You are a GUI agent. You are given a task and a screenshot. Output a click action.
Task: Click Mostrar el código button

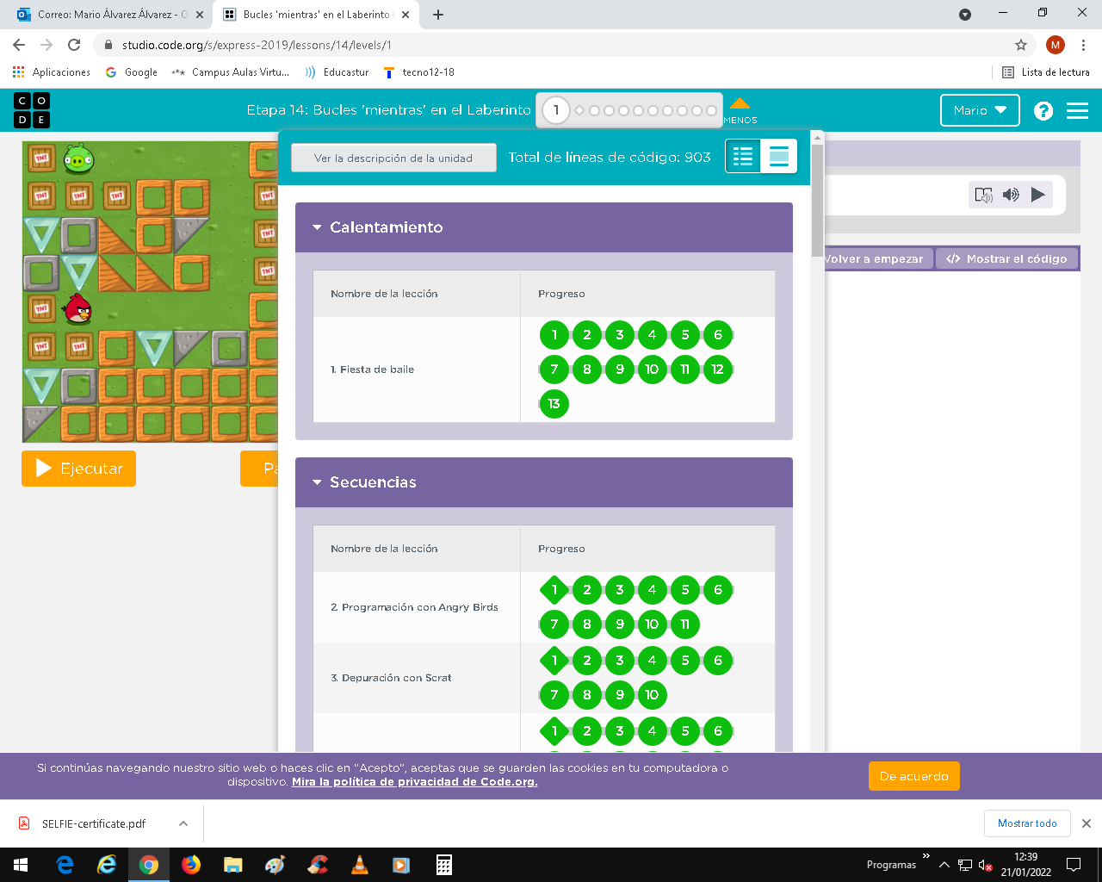click(x=1006, y=259)
